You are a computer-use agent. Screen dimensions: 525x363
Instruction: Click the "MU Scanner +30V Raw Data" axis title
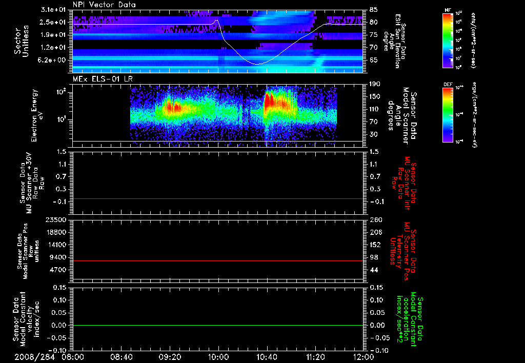(32, 183)
